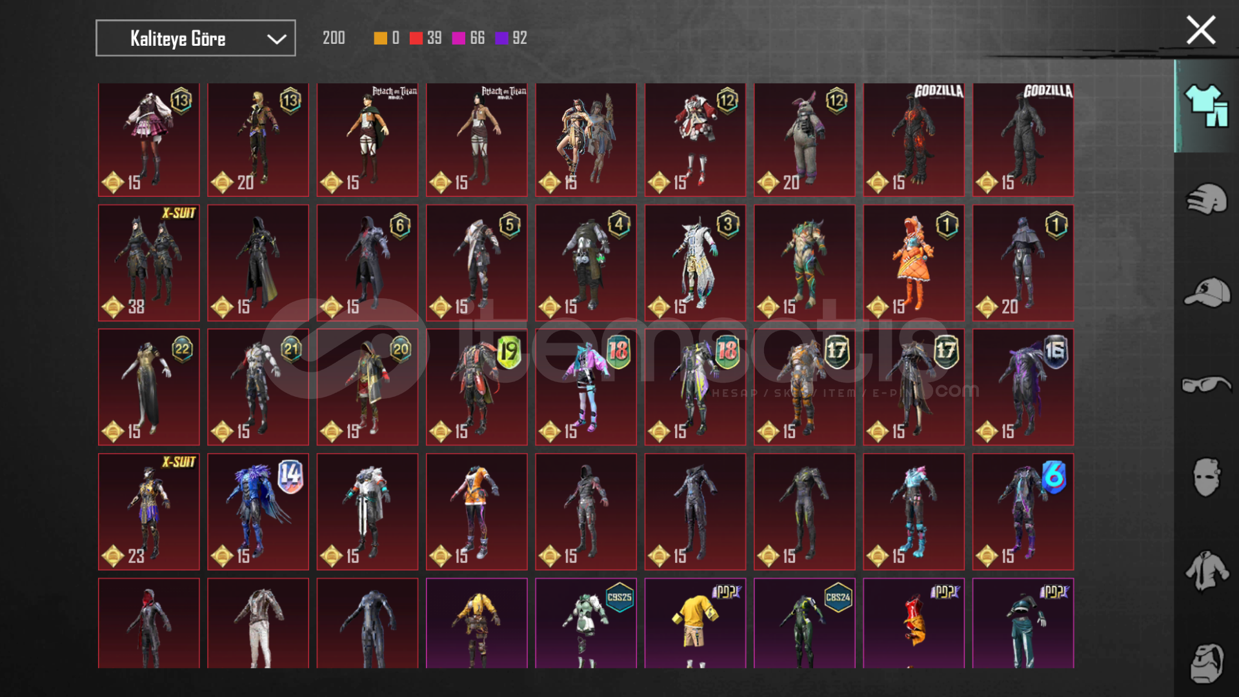
Task: Select the white outfit in bottom row
Action: pos(258,623)
